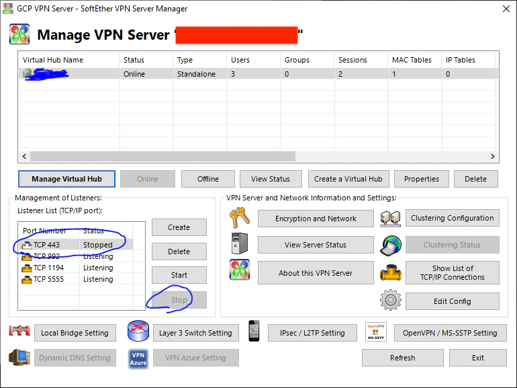The width and height of the screenshot is (517, 388).
Task: Click the Sessions column header
Action: pyautogui.click(x=361, y=60)
